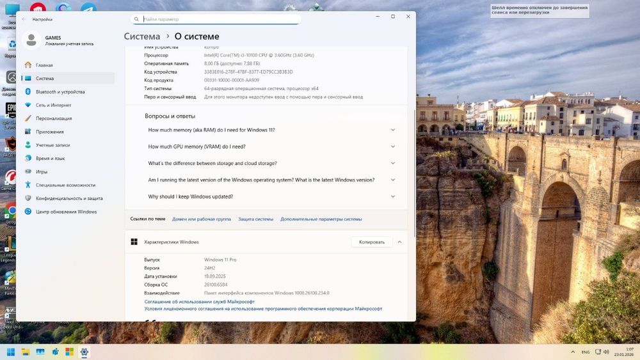The width and height of the screenshot is (640, 360).
Task: Open Условия лицензионного соглашения link
Action: coord(263,309)
